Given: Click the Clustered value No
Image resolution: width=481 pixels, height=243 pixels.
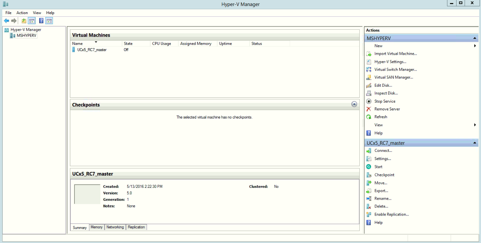Looking at the screenshot, I should 276,187.
